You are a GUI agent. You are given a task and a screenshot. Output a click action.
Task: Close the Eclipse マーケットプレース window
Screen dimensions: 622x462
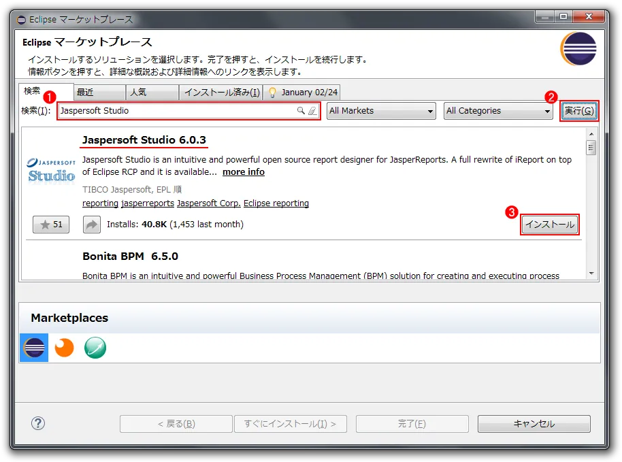(589, 16)
